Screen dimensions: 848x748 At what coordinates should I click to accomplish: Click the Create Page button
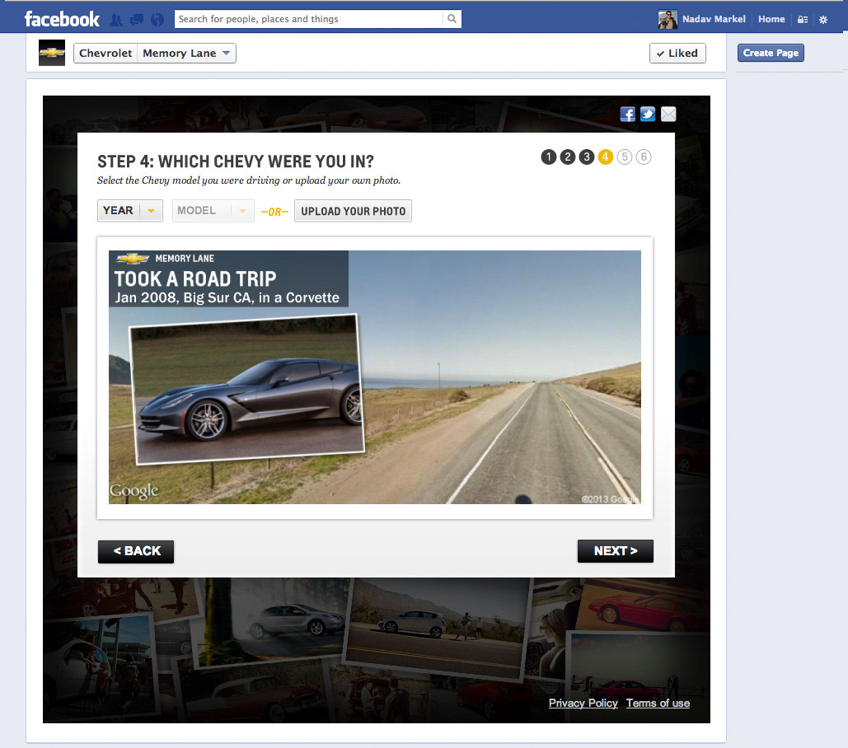(771, 53)
